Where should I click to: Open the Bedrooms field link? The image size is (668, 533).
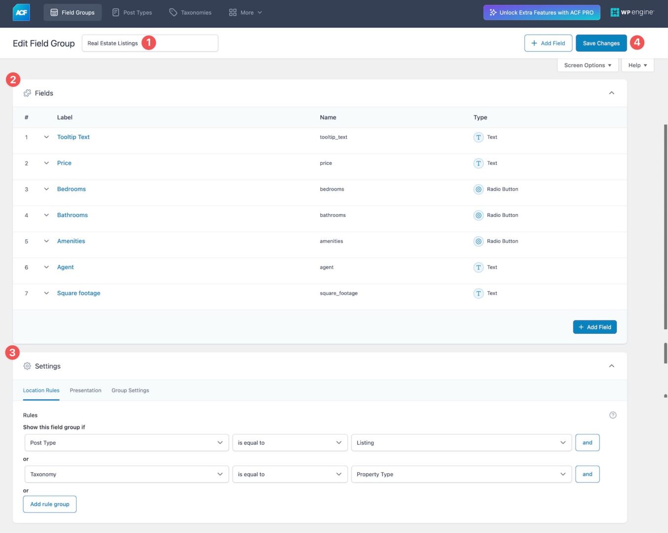[x=72, y=189]
